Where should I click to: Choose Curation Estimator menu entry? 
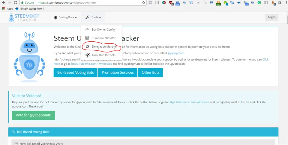(x=102, y=38)
